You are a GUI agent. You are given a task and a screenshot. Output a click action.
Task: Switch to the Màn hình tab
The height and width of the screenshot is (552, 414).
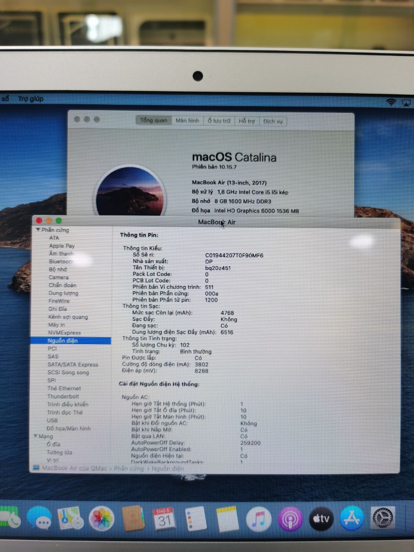(187, 121)
